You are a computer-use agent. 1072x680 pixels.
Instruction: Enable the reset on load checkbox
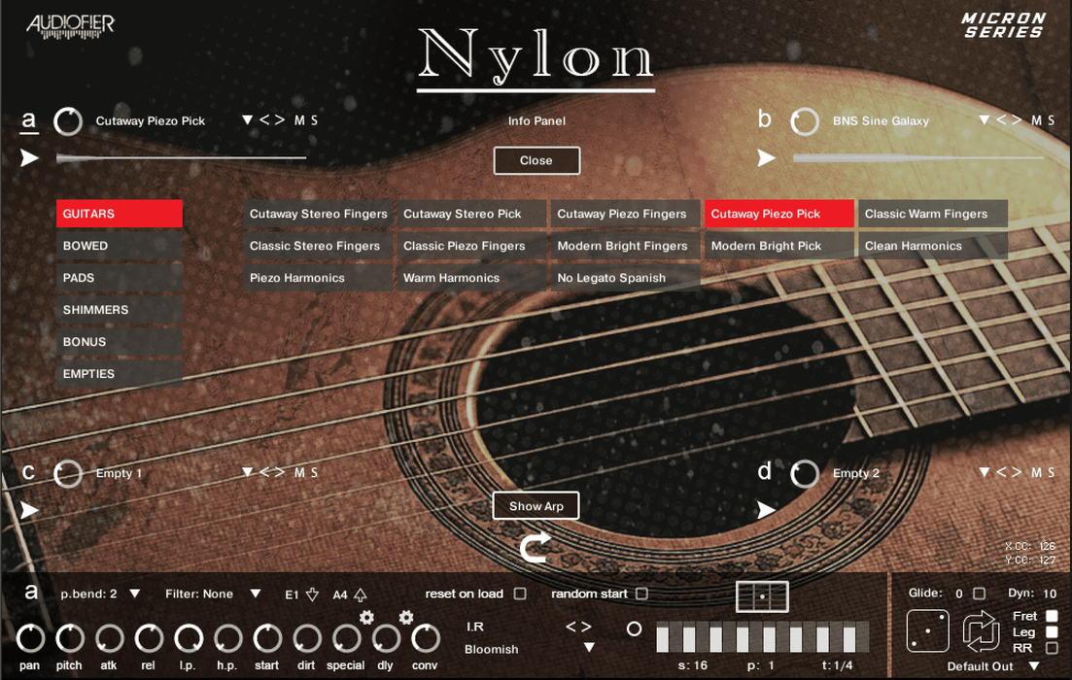521,594
